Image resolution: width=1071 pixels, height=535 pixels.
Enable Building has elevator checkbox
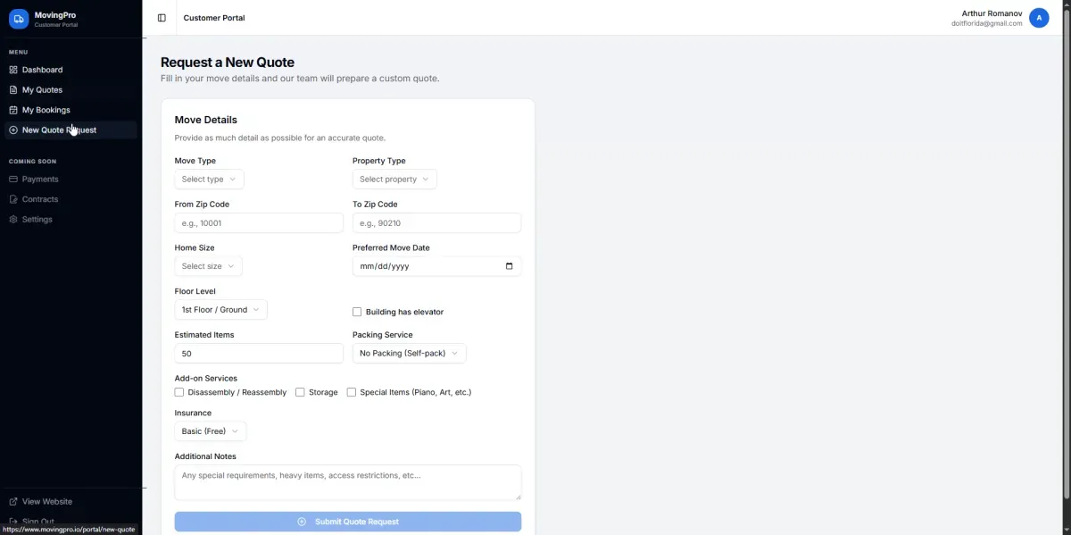coord(357,312)
